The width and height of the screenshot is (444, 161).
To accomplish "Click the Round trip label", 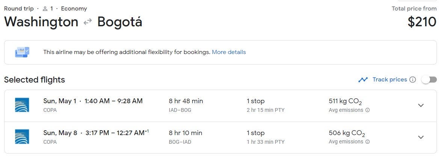I will pyautogui.click(x=19, y=9).
